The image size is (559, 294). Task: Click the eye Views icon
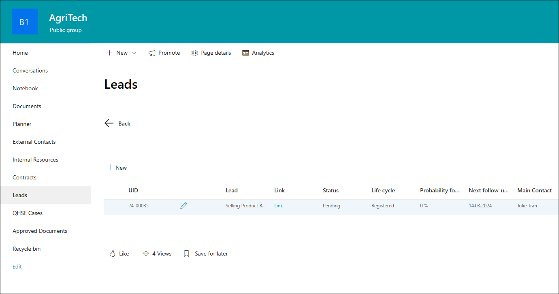146,254
